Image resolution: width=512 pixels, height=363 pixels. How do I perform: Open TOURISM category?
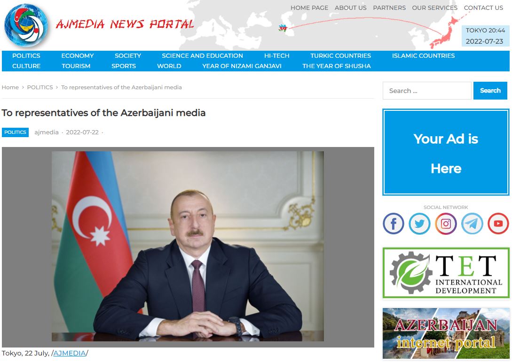click(x=76, y=66)
